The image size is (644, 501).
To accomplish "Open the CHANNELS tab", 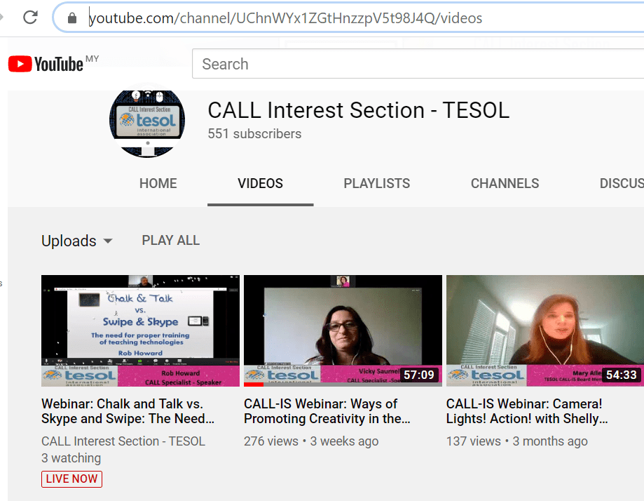I will [x=505, y=183].
